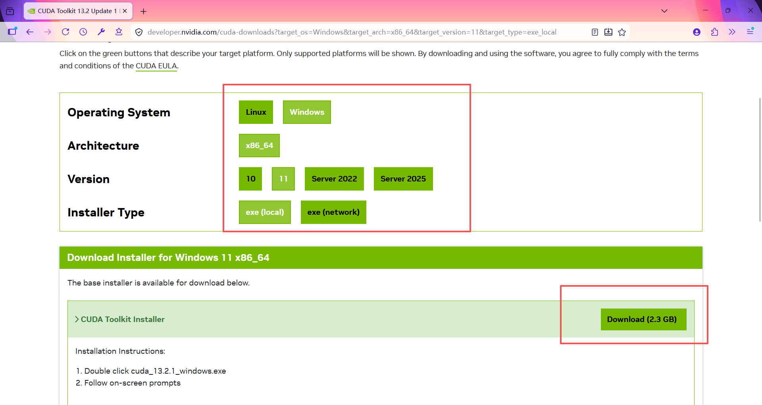Image resolution: width=762 pixels, height=405 pixels.
Task: Open the history clock icon
Action: click(x=83, y=32)
